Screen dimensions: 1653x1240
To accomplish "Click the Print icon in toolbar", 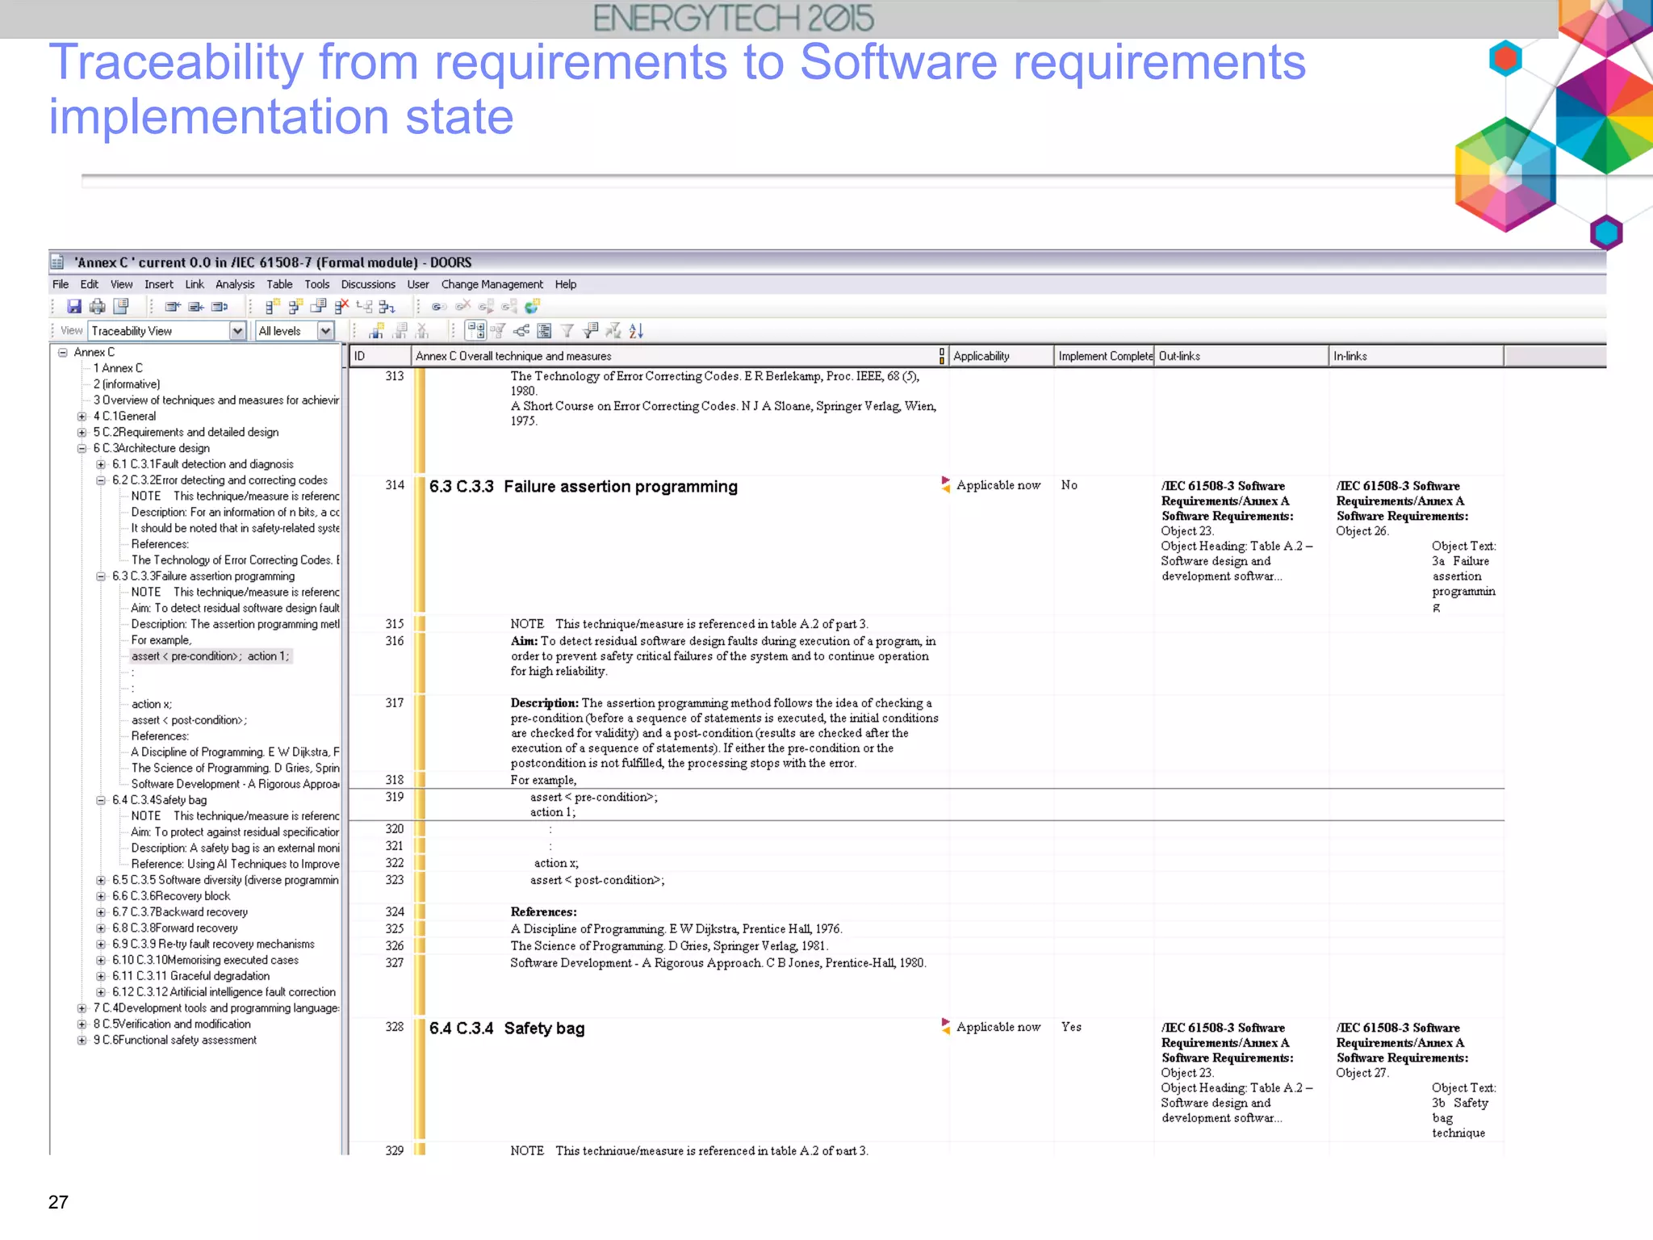I will point(98,306).
